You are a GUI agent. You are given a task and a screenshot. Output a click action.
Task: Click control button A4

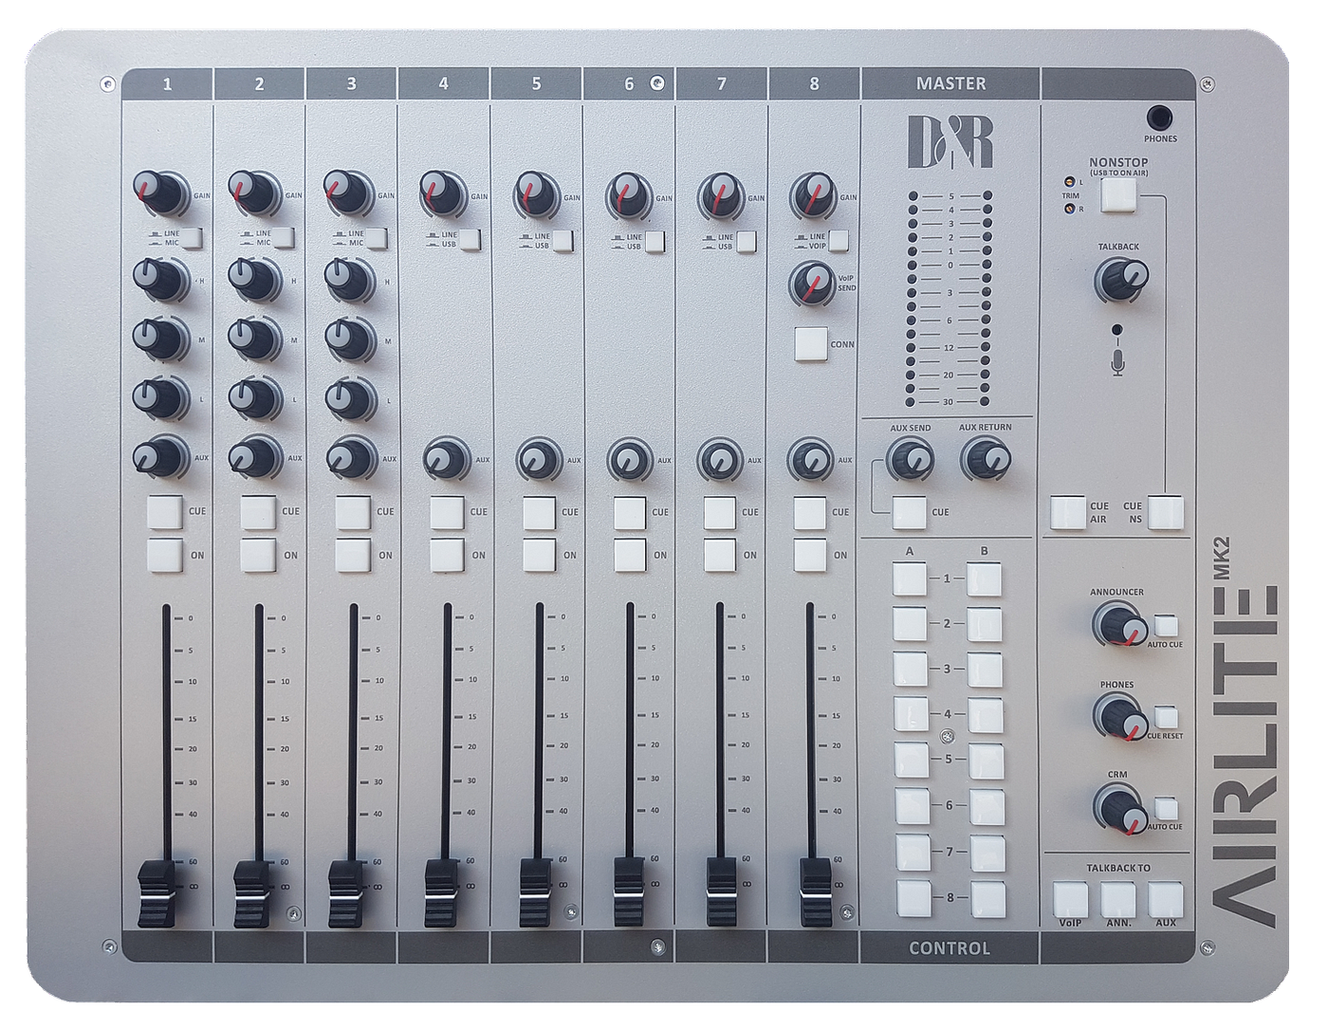coord(912,714)
